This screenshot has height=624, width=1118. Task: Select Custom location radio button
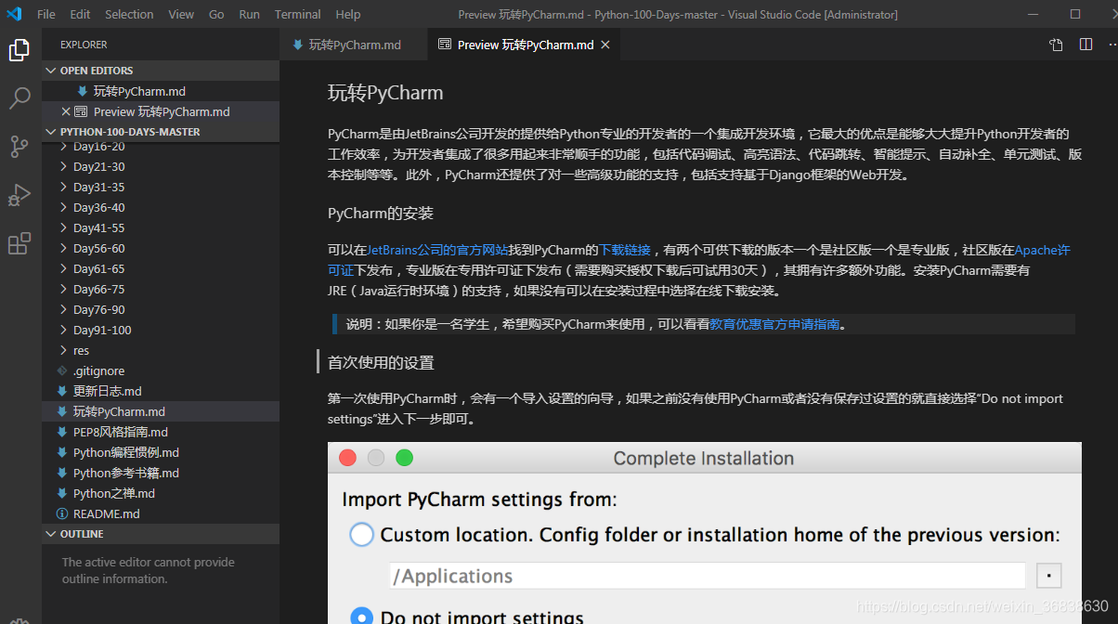361,535
